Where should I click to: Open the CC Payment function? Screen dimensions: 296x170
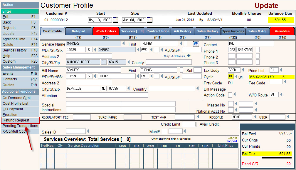click(20, 109)
